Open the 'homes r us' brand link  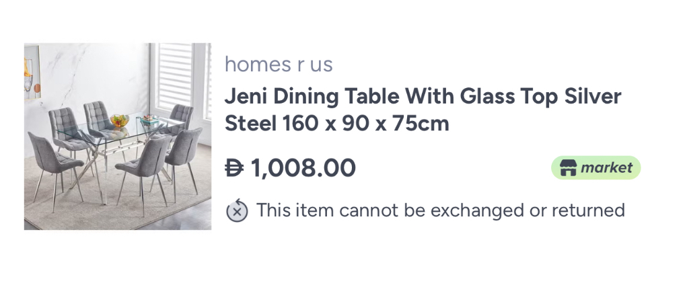coord(279,65)
